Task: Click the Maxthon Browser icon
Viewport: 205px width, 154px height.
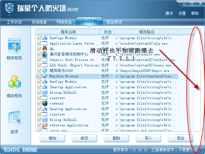Action: (45, 76)
